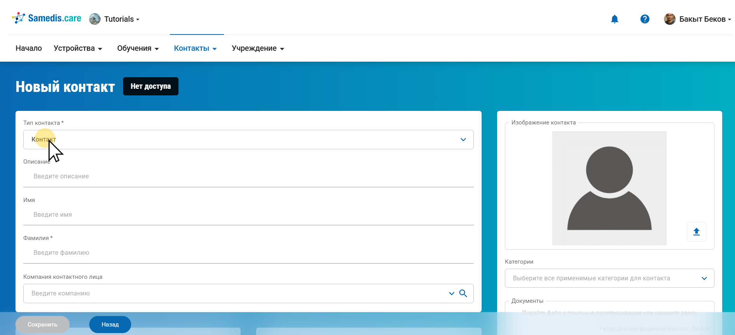Click the user avatar of Бакыт Беков
Image resolution: width=735 pixels, height=335 pixels.
coord(669,19)
